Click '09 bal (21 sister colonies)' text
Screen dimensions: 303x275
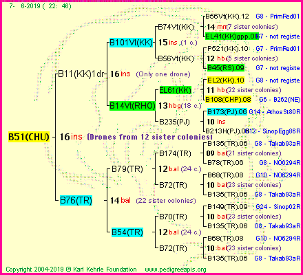click(x=244, y=153)
